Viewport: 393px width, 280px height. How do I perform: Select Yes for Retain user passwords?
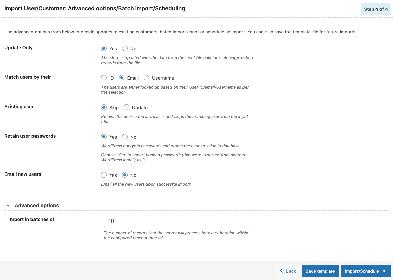[104, 137]
